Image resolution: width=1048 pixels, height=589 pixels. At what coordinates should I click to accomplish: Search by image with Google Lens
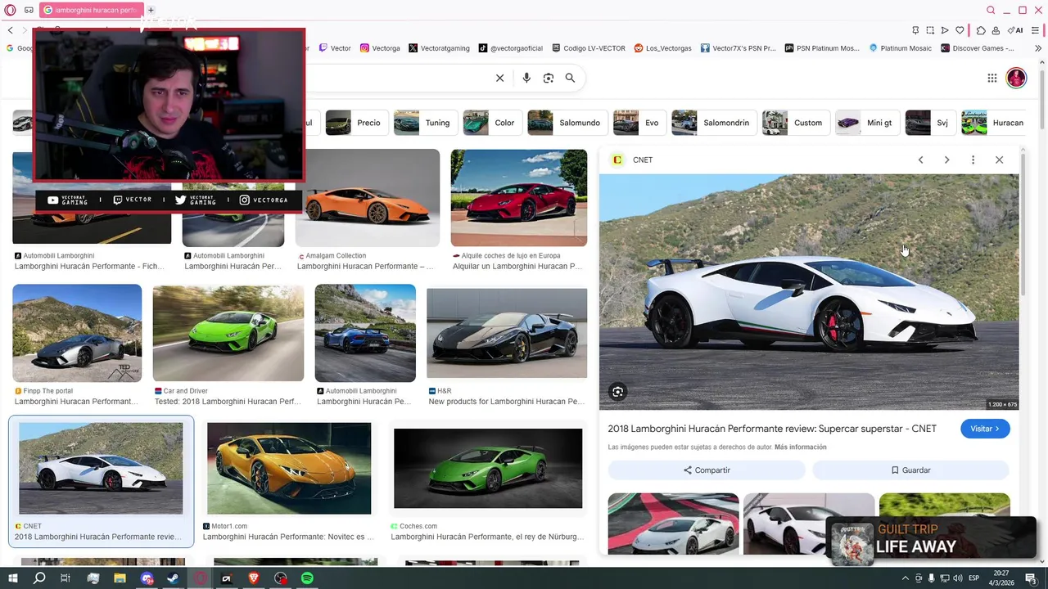coord(549,78)
